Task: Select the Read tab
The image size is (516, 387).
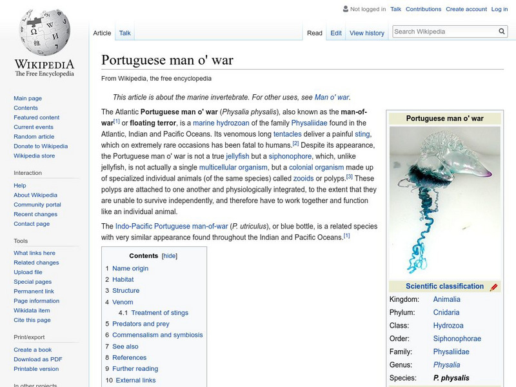Action: point(314,33)
